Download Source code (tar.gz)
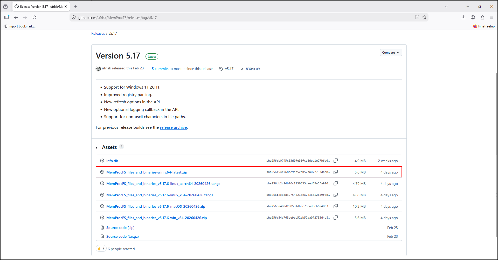 click(122, 236)
